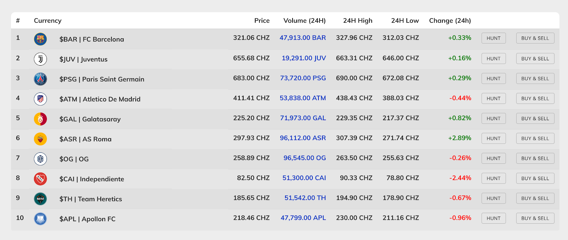Click the Apollon FC crest icon
The width and height of the screenshot is (568, 240).
click(x=40, y=219)
